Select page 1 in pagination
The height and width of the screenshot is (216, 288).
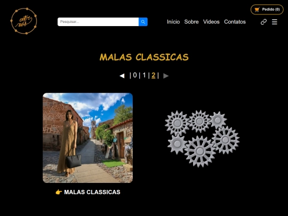click(x=144, y=75)
